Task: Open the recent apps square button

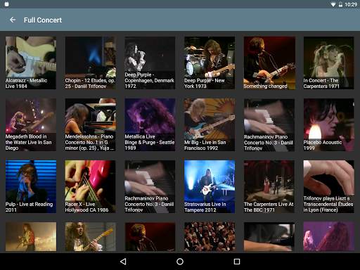Action: pyautogui.click(x=237, y=262)
